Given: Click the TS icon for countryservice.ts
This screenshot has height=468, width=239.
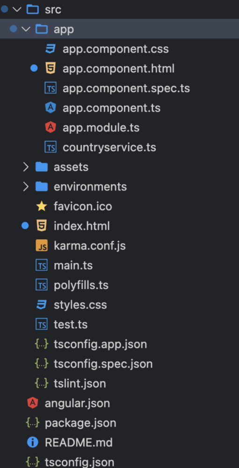Looking at the screenshot, I should click(51, 147).
